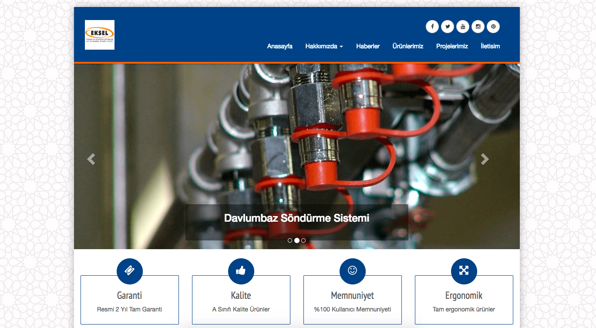Visit the İletisim contact link
This screenshot has width=596, height=328.
(x=490, y=46)
